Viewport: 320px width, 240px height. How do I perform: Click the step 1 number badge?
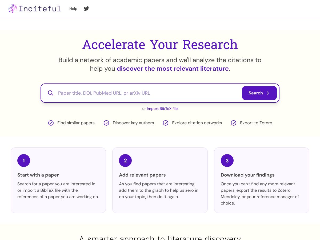tap(24, 161)
